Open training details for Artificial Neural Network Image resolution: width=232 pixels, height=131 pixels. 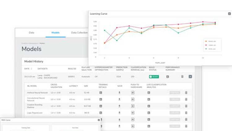101,93
